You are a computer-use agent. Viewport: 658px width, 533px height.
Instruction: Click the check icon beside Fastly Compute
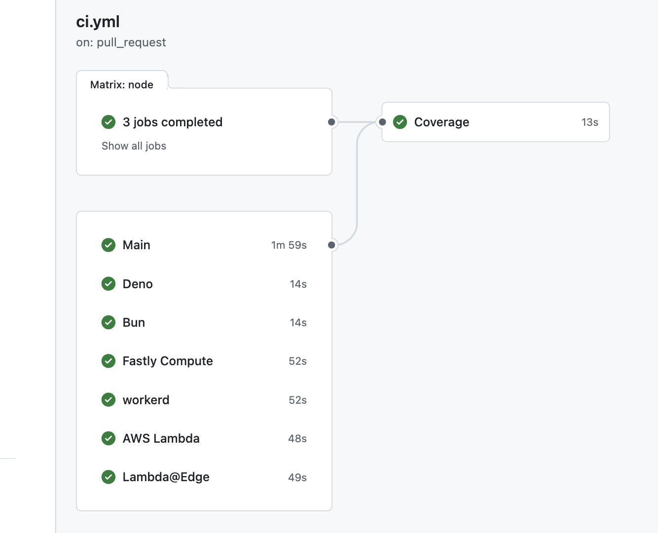coord(109,361)
